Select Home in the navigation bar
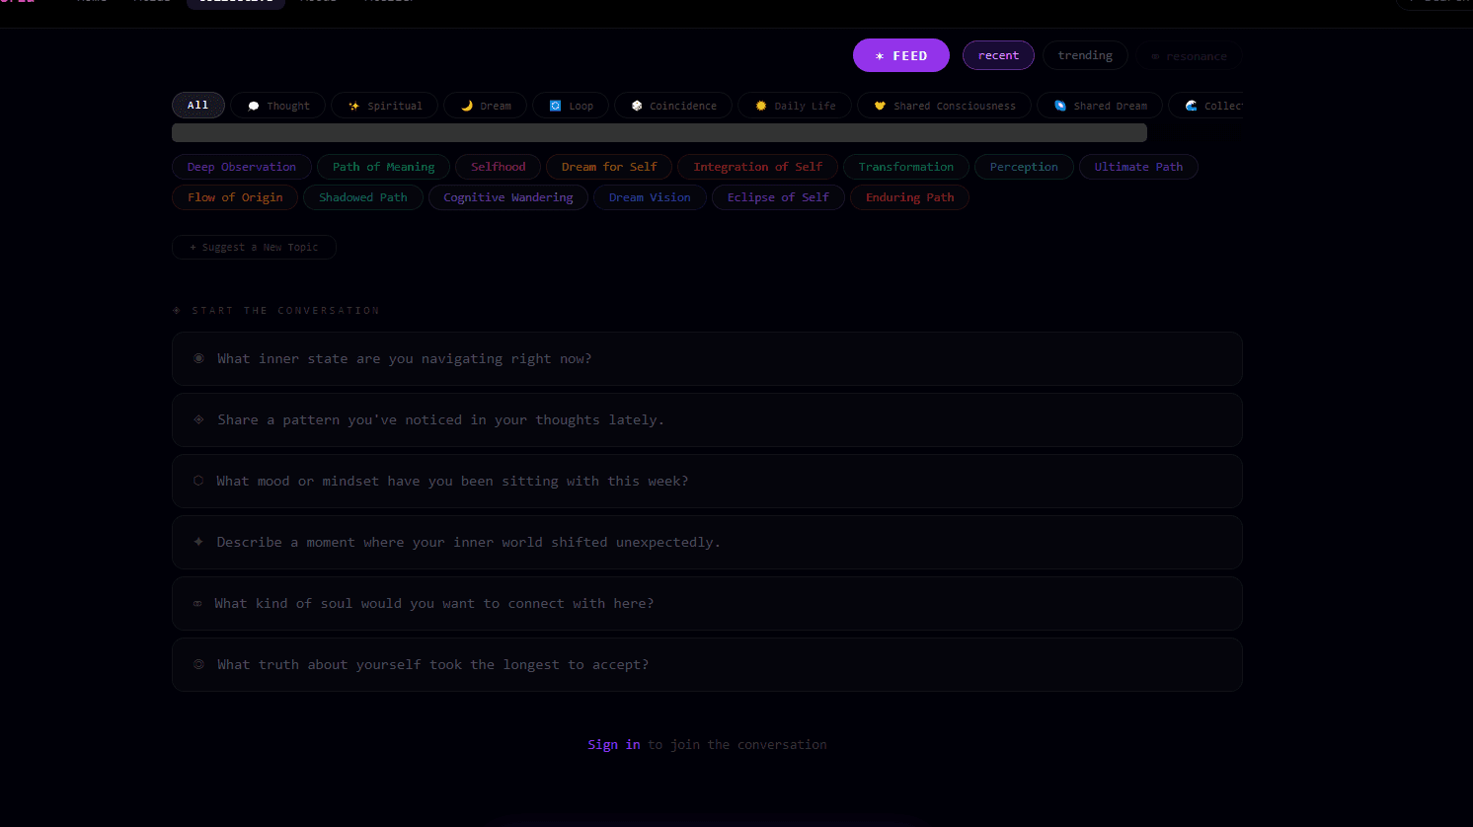The height and width of the screenshot is (827, 1473). (x=92, y=3)
